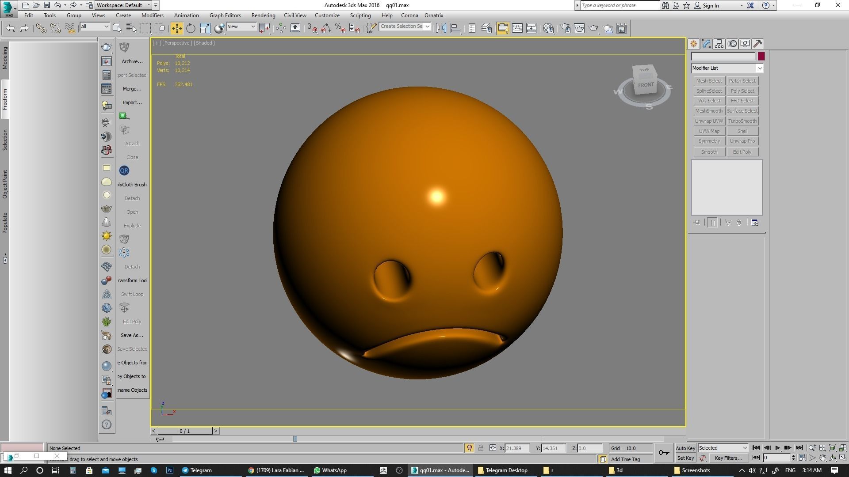Viewport: 849px width, 477px height.
Task: Click the Pin Stack icon
Action: pyautogui.click(x=697, y=223)
